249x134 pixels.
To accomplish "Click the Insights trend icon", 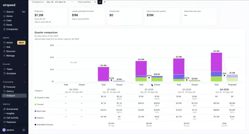I will pos(4,114).
